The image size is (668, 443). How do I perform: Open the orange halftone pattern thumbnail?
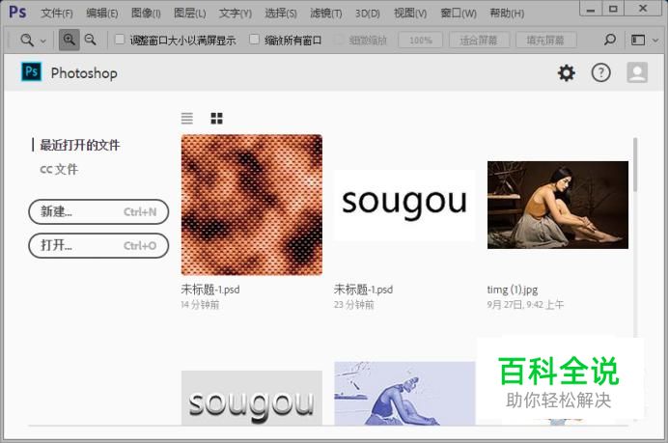click(252, 205)
